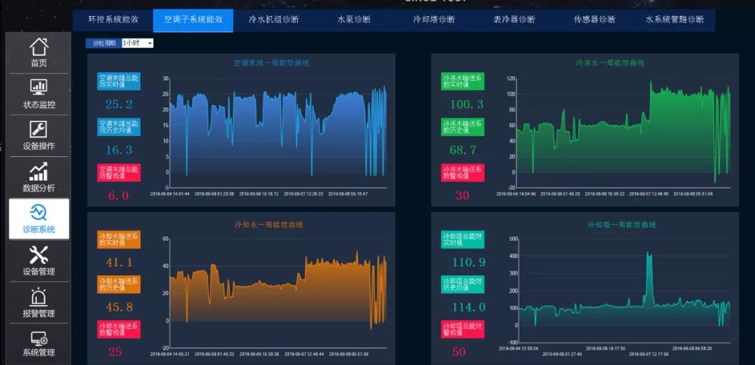This screenshot has width=755, height=365.
Task: Go to 表冷器诊断 tab
Action: coord(514,20)
